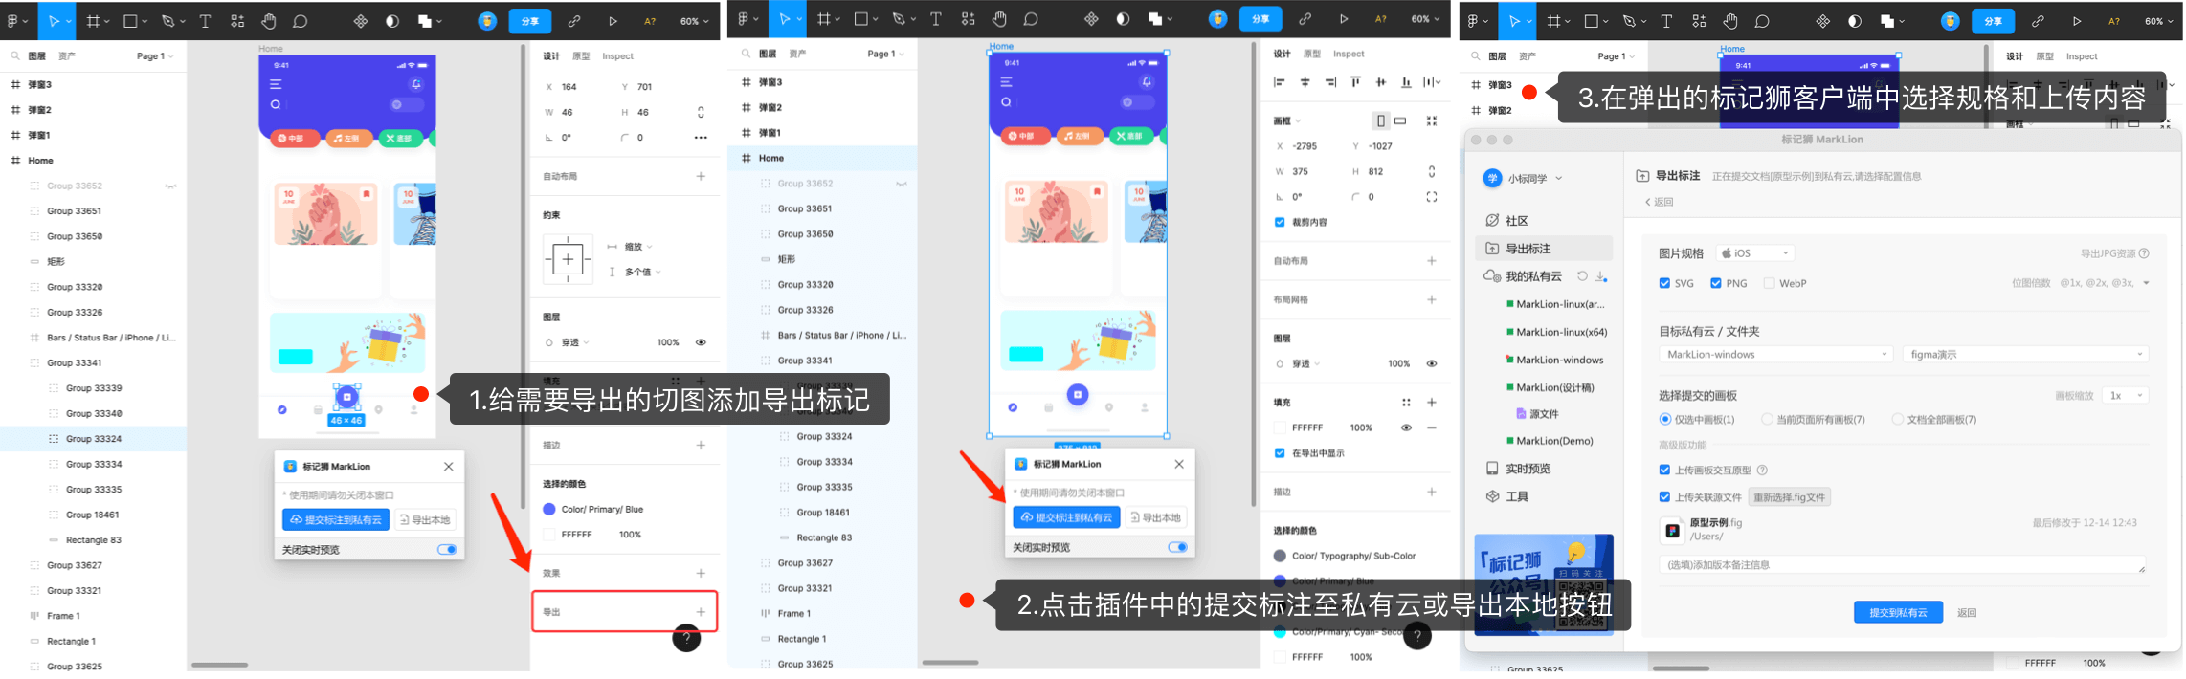Open 工具 tools in MarkLion sidebar
Image resolution: width=2186 pixels, height=679 pixels.
pos(1516,496)
